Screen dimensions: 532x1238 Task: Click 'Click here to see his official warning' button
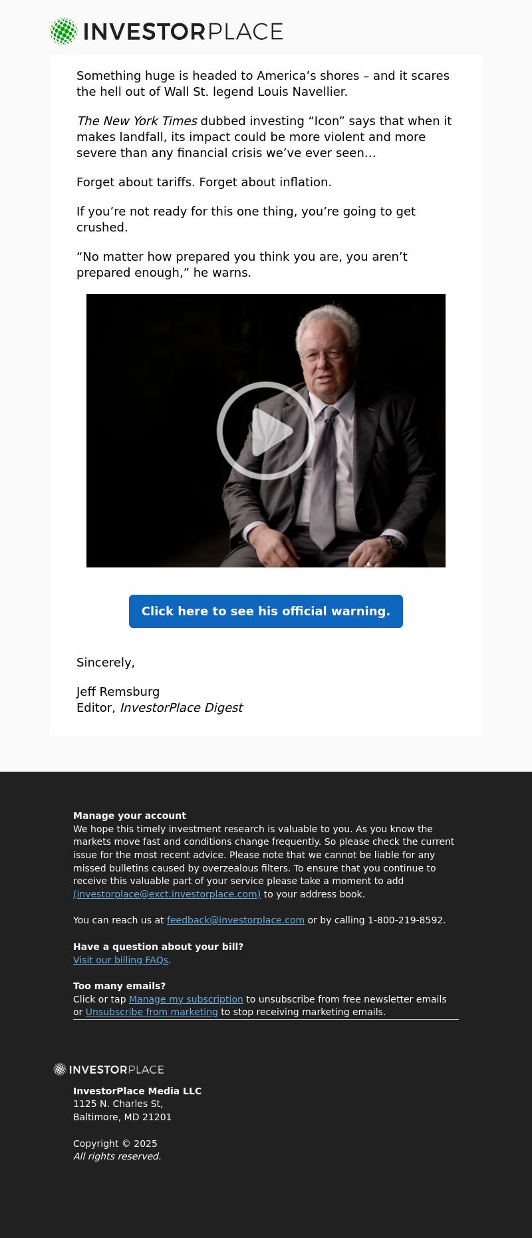coord(266,611)
